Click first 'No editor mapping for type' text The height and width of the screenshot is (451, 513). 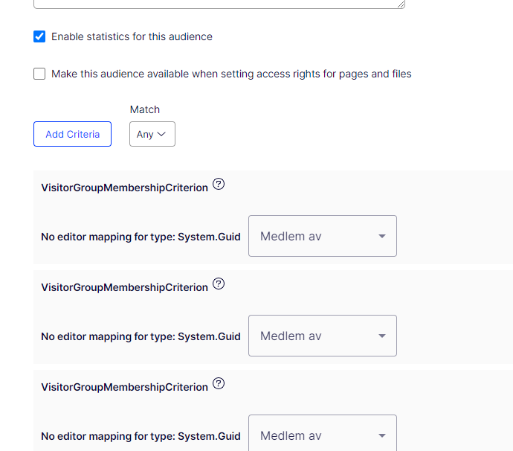point(141,237)
